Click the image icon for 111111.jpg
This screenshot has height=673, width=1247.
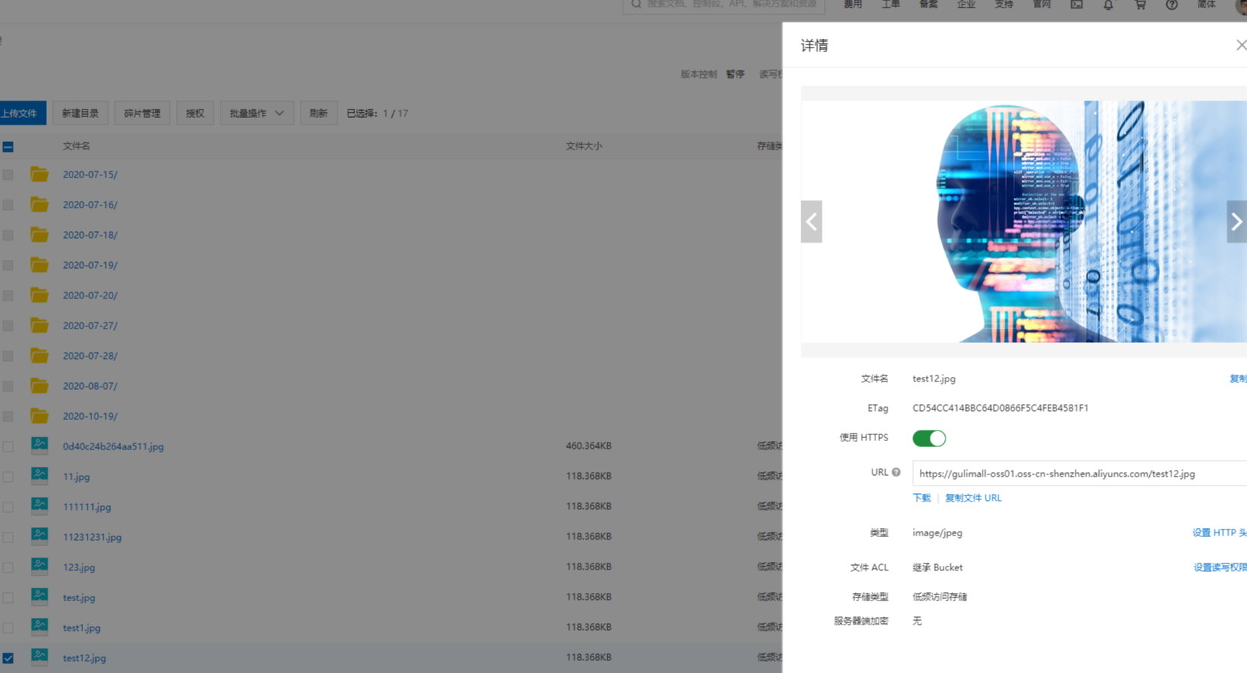[39, 506]
